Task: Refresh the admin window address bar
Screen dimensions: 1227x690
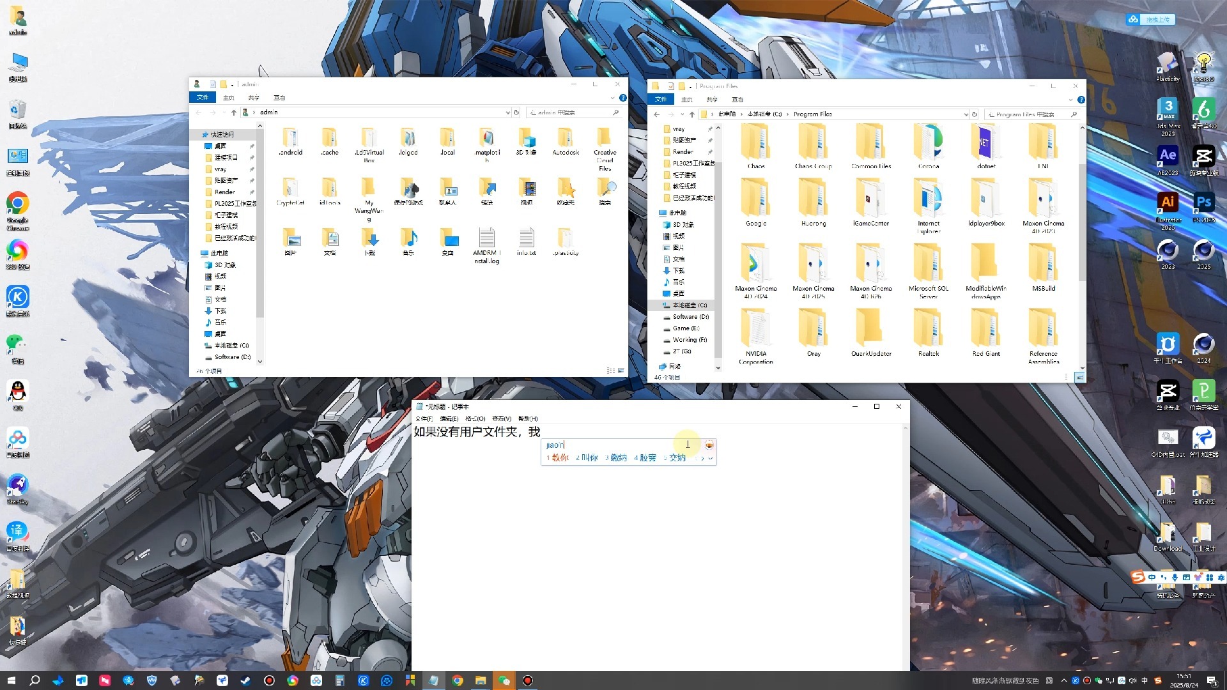Action: 516,112
